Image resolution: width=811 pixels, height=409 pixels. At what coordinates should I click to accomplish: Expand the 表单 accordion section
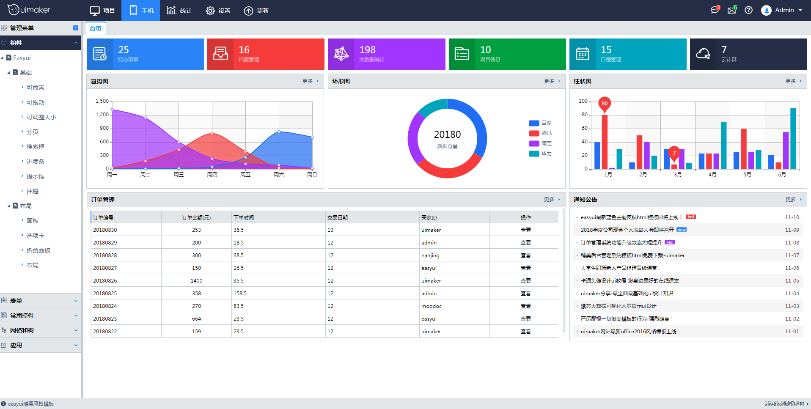coord(41,301)
